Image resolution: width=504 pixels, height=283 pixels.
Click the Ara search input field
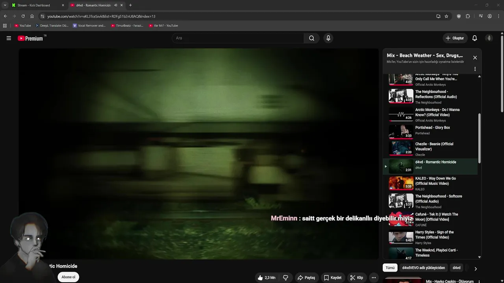click(x=237, y=38)
